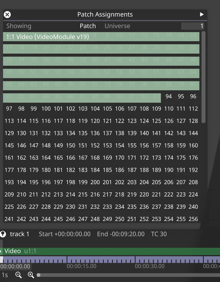Click channel 200 in the patch grid

(95, 182)
